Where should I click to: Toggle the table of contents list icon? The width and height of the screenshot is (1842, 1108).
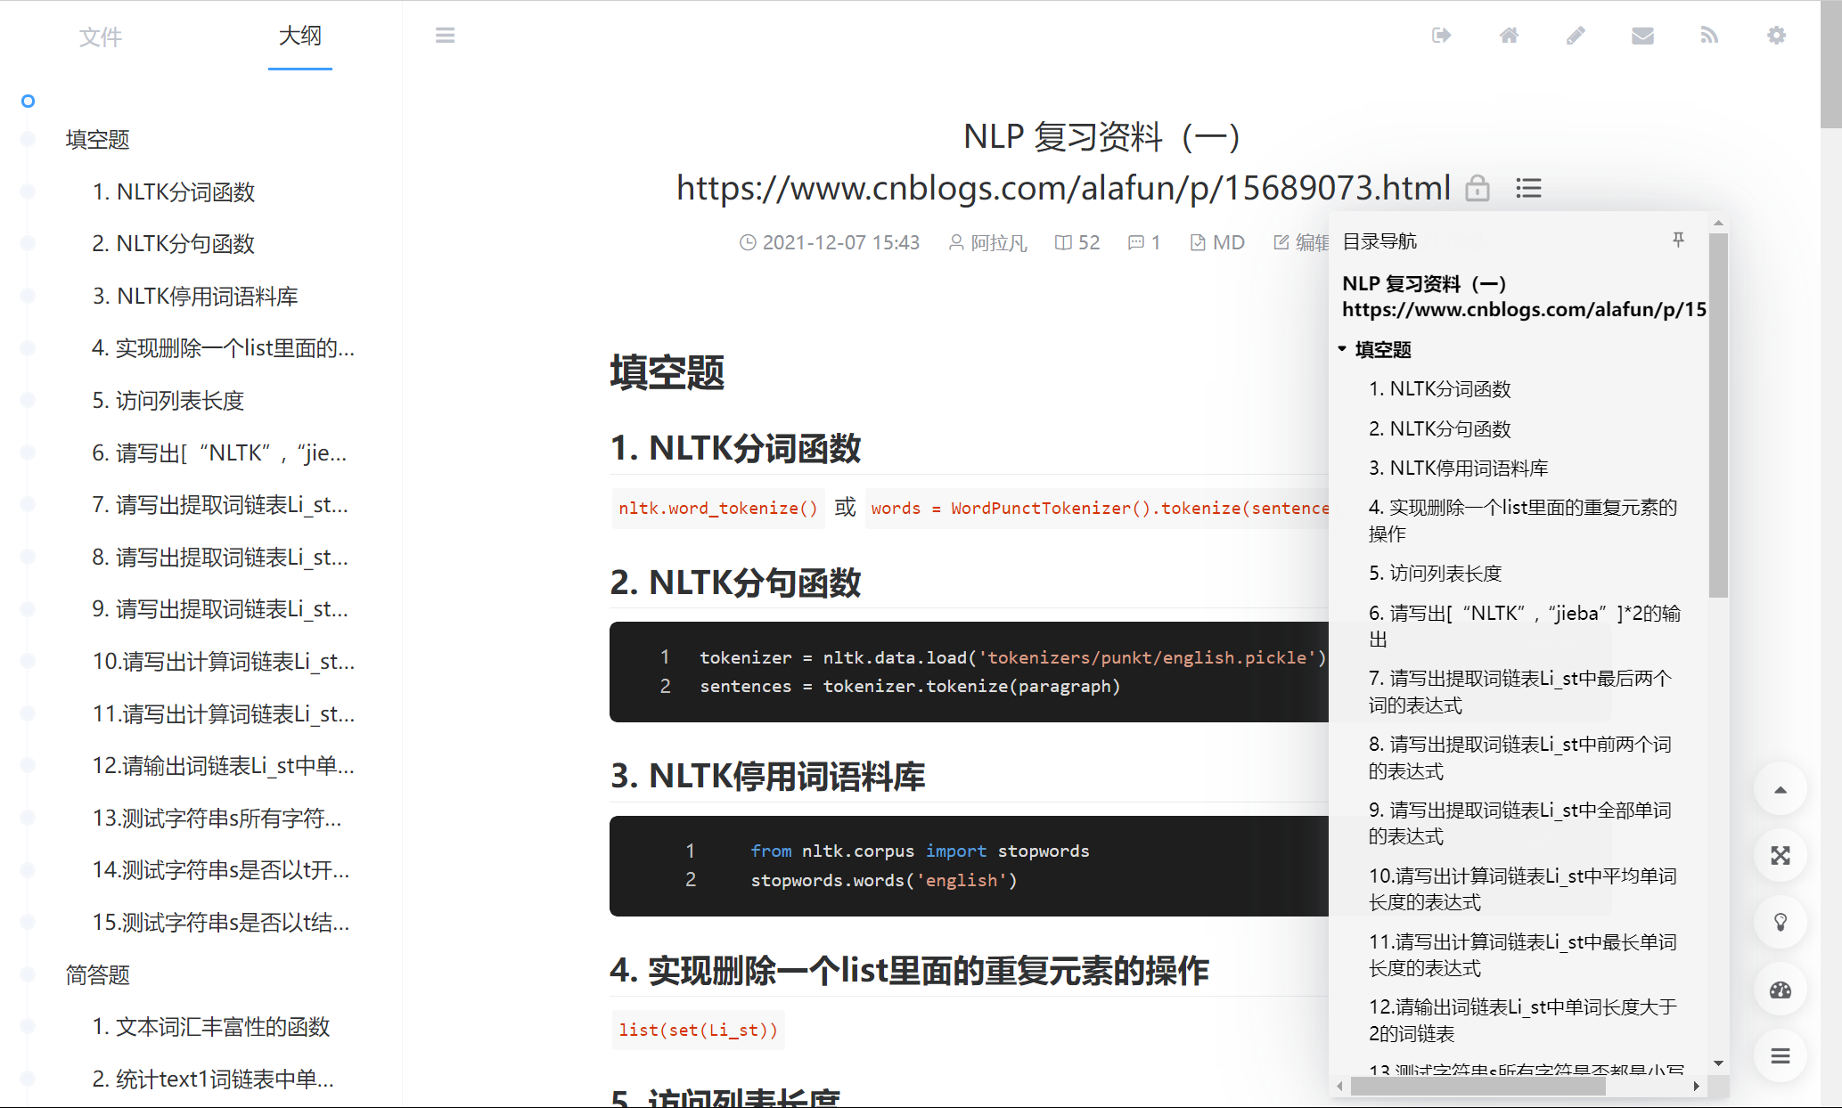(1528, 188)
